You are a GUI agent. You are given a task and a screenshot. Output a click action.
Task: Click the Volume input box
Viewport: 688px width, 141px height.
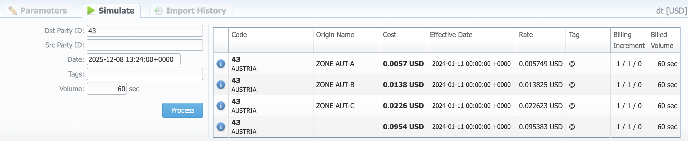pyautogui.click(x=107, y=89)
